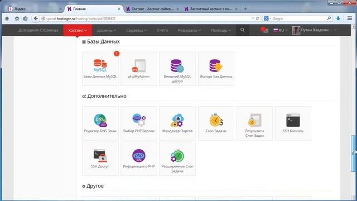Switch to Хостинг - Хостинг сайтов tab
Image resolution: width=357 pixels, height=201 pixels.
tap(152, 9)
